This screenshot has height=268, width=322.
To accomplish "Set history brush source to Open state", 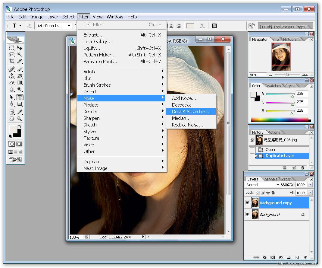I will pos(252,149).
